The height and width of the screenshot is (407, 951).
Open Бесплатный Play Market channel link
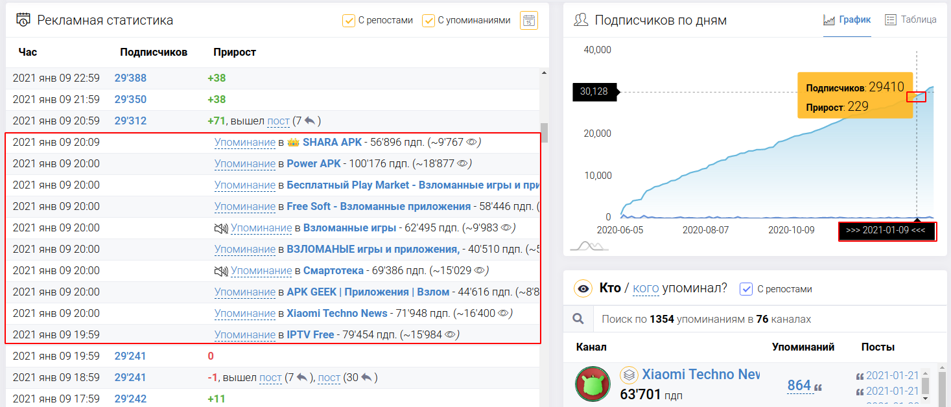tap(414, 185)
